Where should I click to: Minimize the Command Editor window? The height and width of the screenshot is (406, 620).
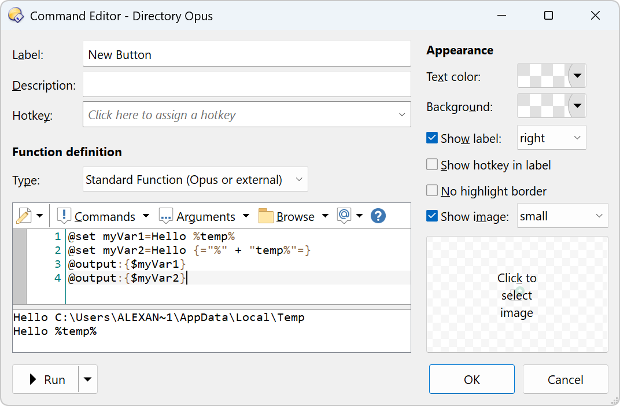click(x=502, y=16)
